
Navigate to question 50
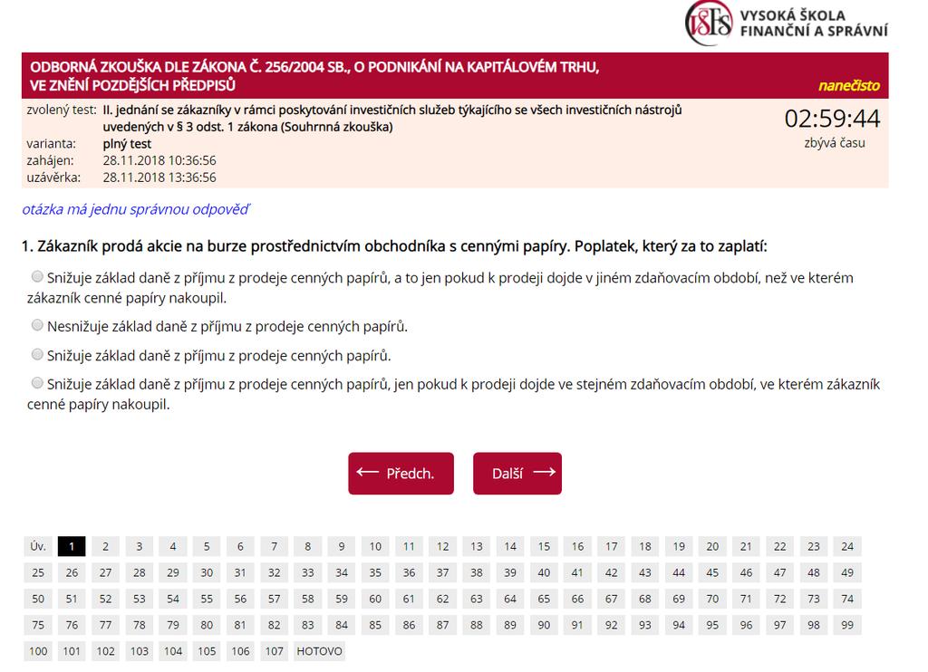coord(38,599)
